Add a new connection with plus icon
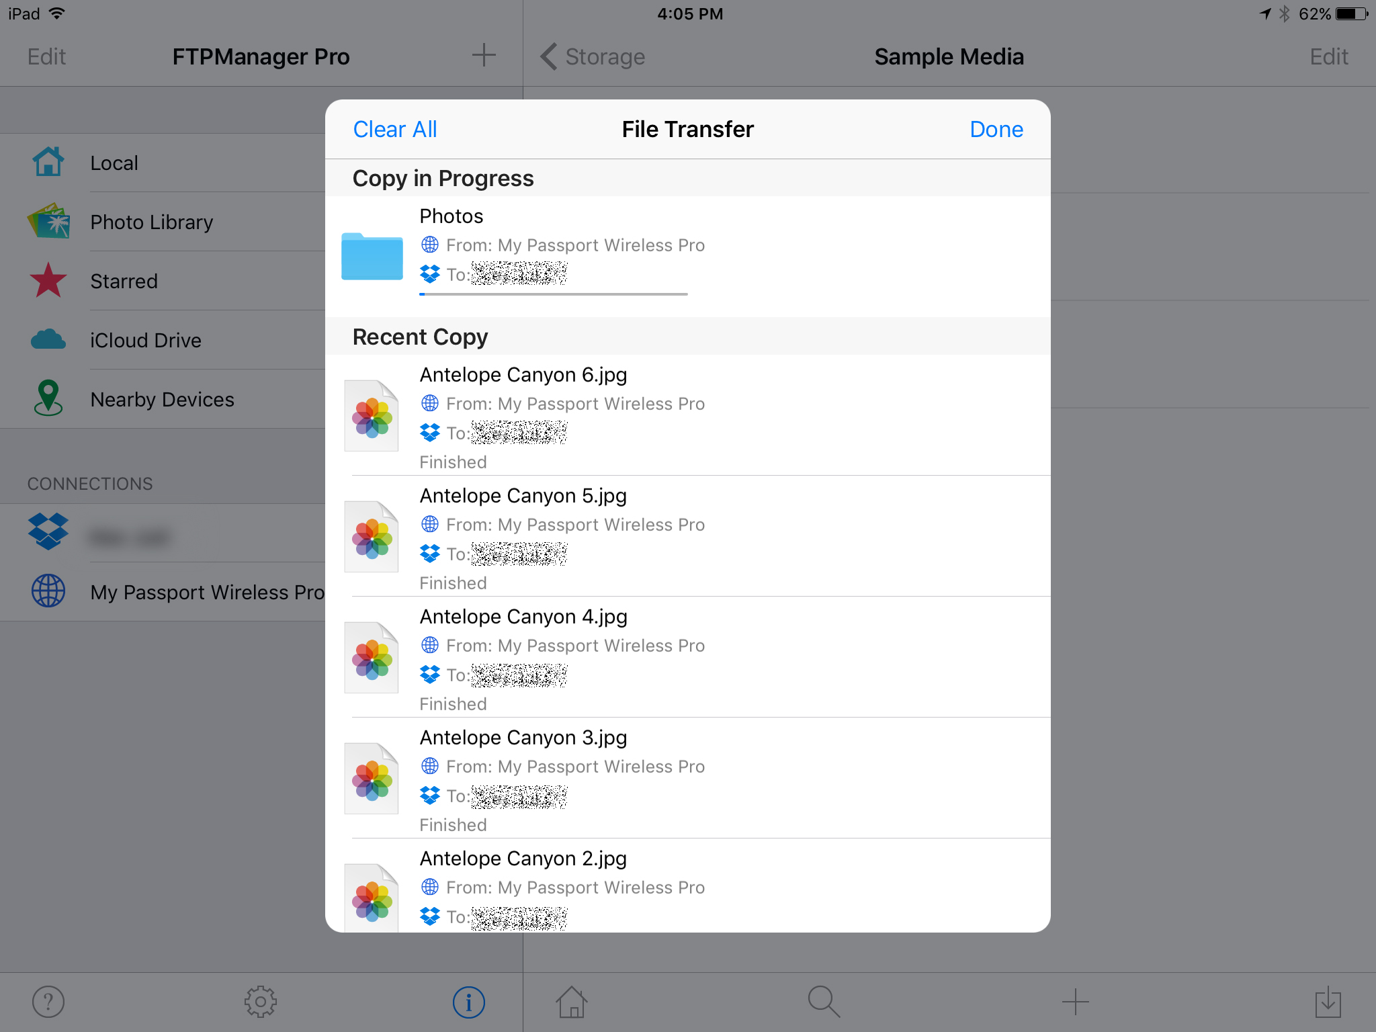Image resolution: width=1376 pixels, height=1032 pixels. click(x=484, y=55)
